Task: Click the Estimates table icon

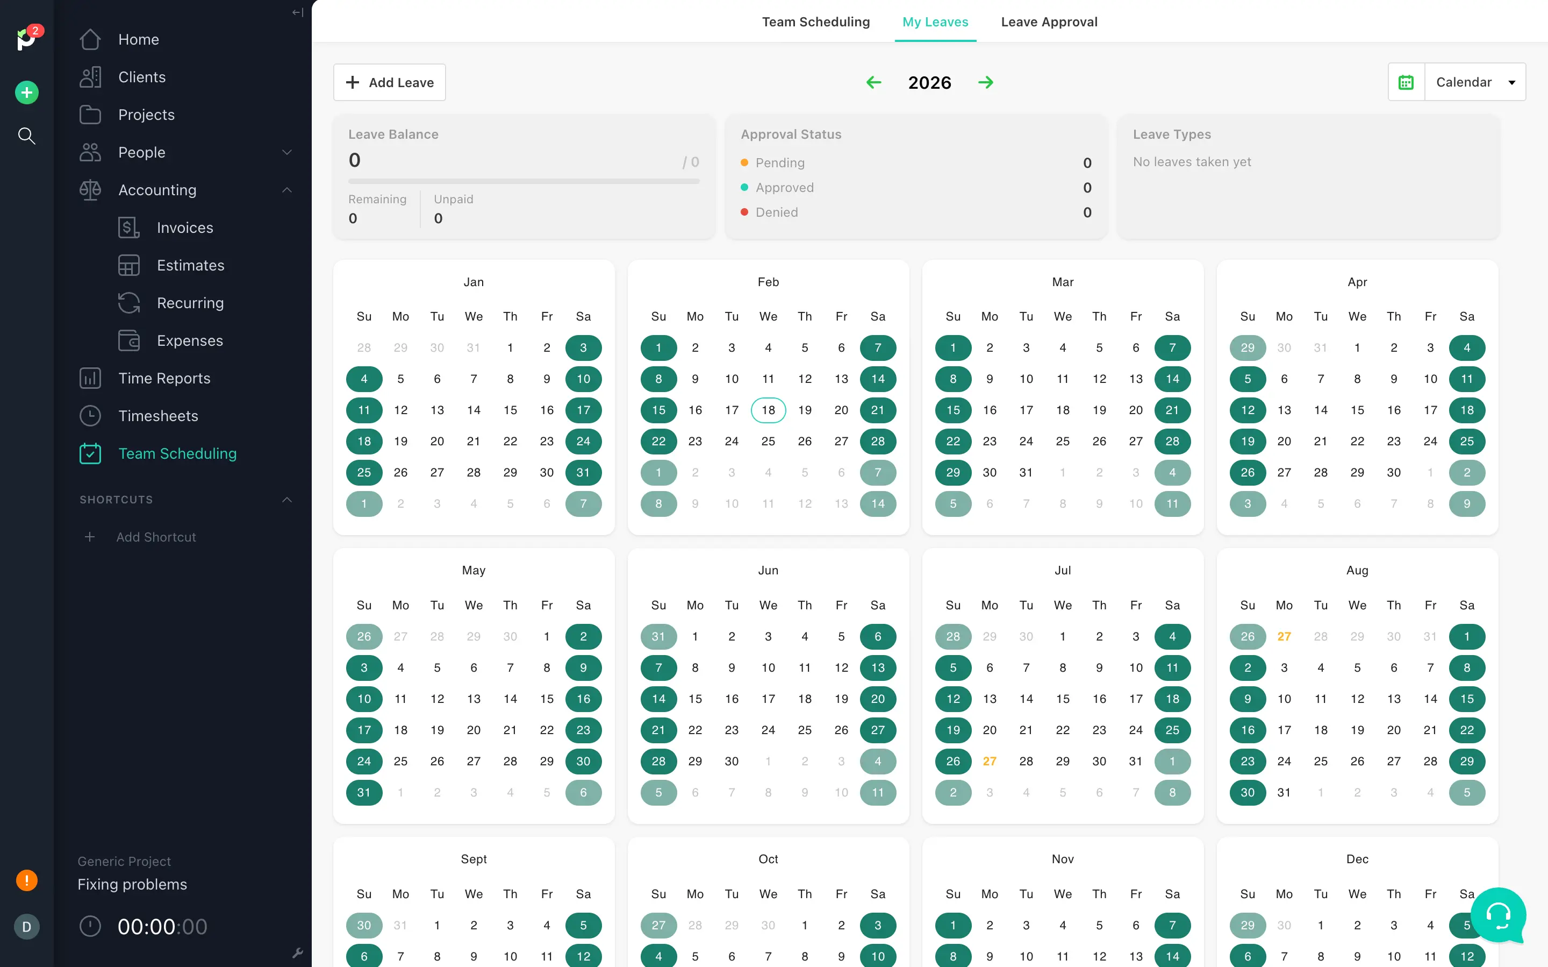Action: pyautogui.click(x=128, y=265)
